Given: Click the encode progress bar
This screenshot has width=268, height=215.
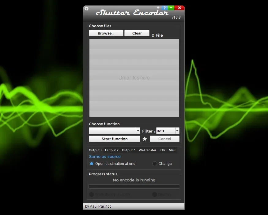Looking at the screenshot, I should [134, 186].
